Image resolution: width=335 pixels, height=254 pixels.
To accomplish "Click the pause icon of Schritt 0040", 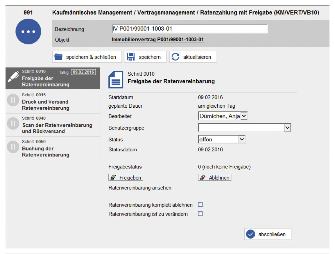I will pos(13,124).
